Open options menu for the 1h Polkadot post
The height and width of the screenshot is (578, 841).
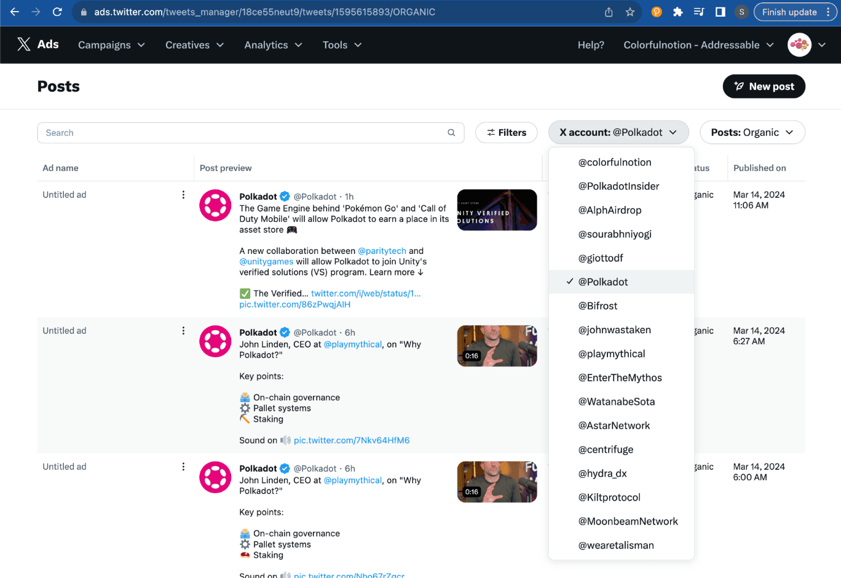pos(183,195)
